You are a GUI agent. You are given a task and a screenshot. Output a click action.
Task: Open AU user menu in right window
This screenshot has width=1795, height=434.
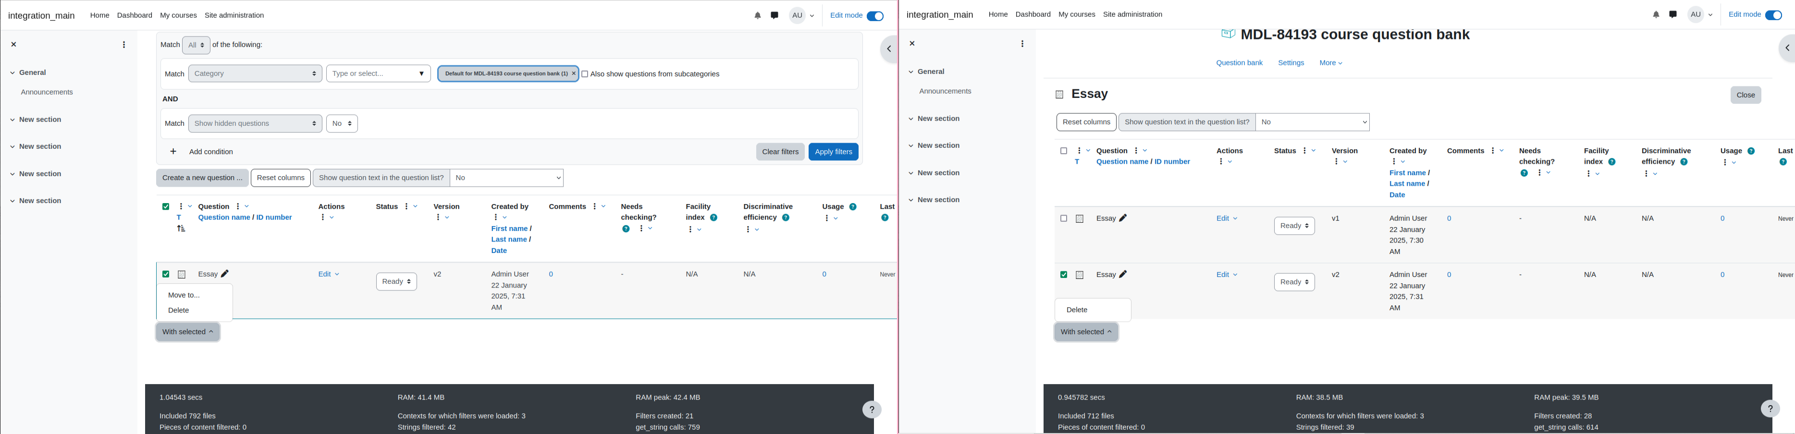coord(1701,14)
